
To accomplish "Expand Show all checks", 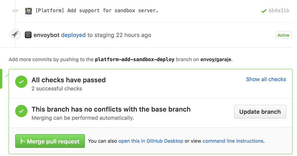I will click(x=266, y=79).
